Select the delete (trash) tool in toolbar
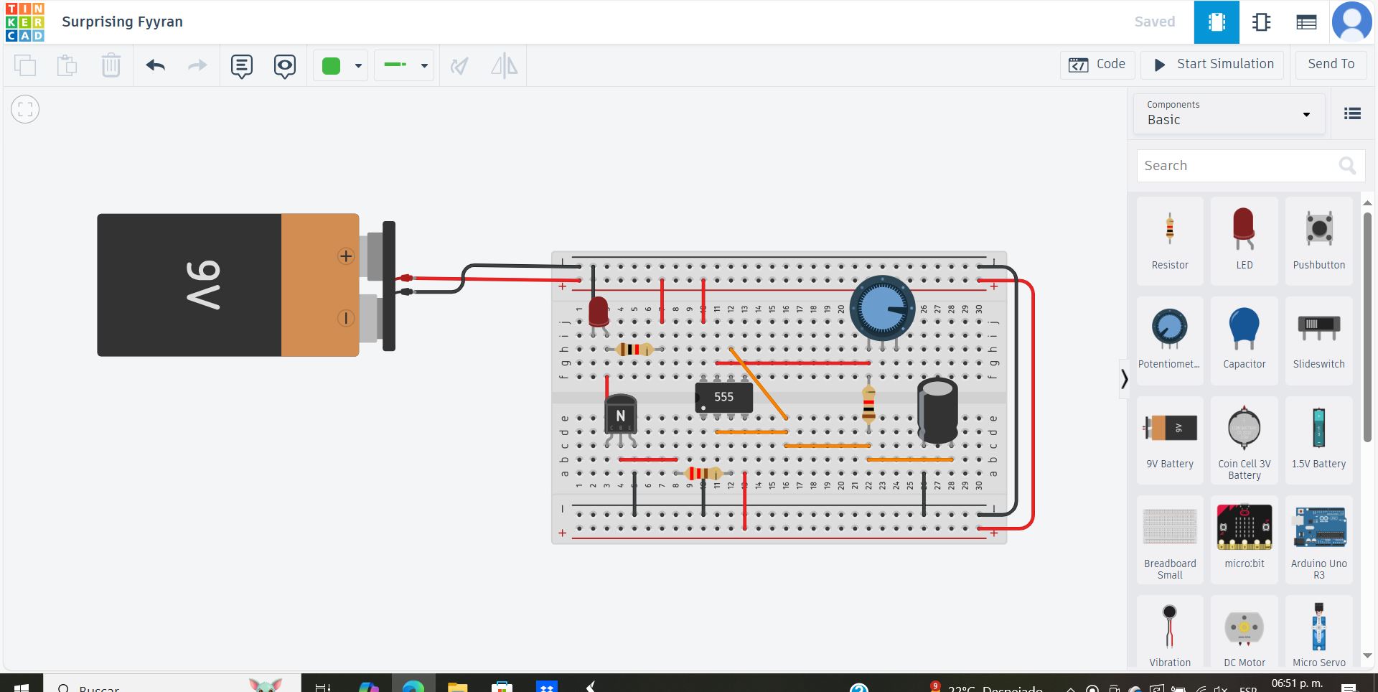 (x=111, y=65)
